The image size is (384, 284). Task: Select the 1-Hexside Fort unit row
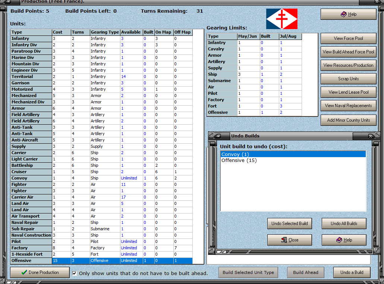[102, 254]
